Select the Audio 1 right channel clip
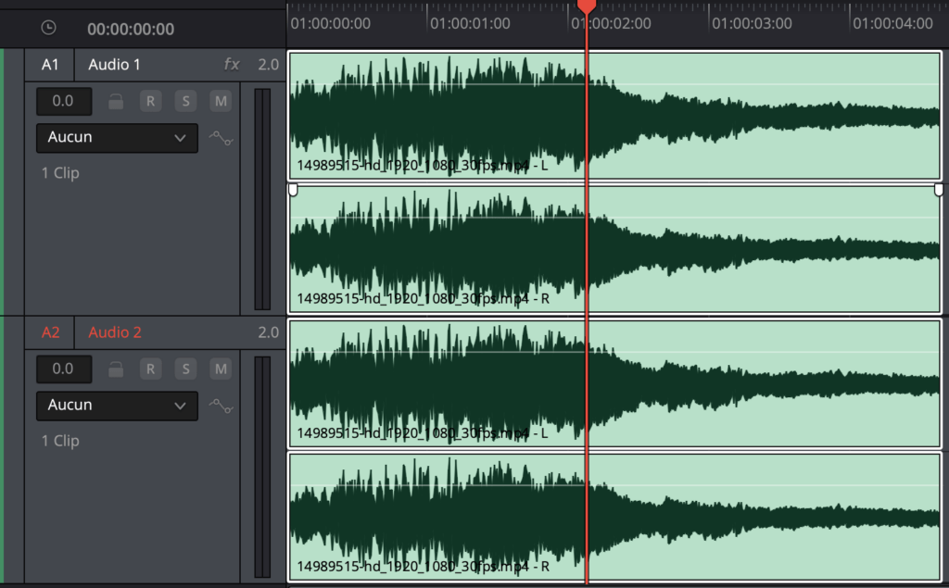 coord(614,249)
